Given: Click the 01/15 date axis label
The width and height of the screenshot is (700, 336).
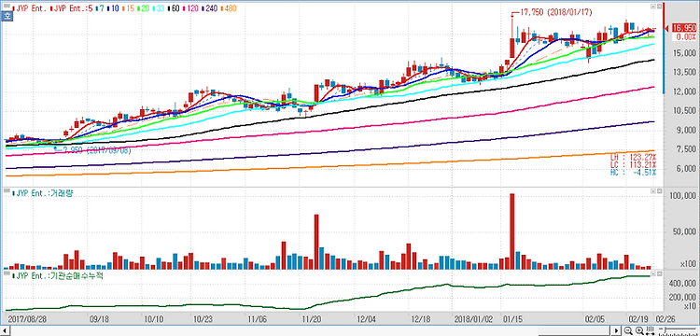Looking at the screenshot, I should coord(512,319).
